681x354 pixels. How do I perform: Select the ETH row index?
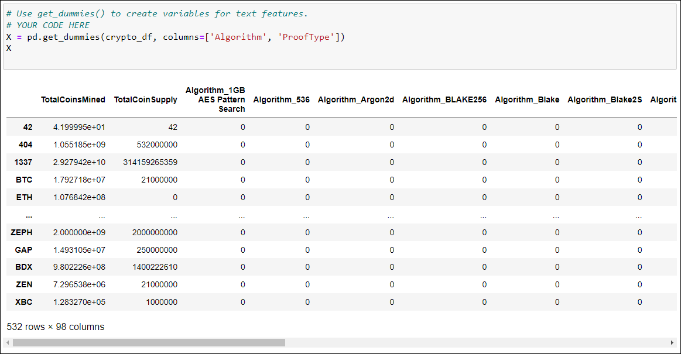(25, 197)
